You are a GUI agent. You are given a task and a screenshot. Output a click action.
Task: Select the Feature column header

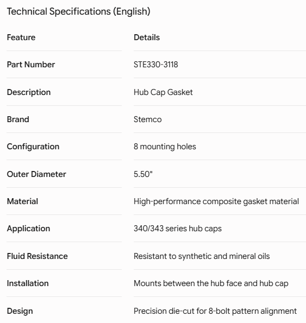[x=21, y=37]
